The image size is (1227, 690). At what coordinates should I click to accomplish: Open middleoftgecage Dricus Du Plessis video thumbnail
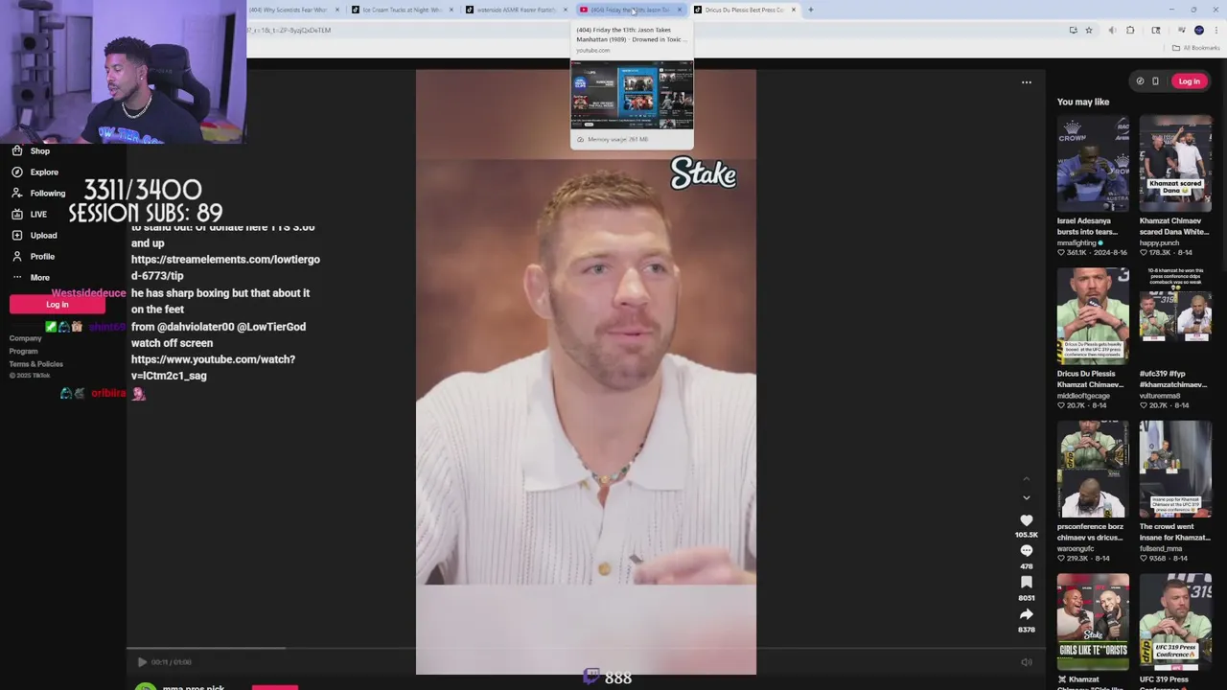click(x=1093, y=317)
